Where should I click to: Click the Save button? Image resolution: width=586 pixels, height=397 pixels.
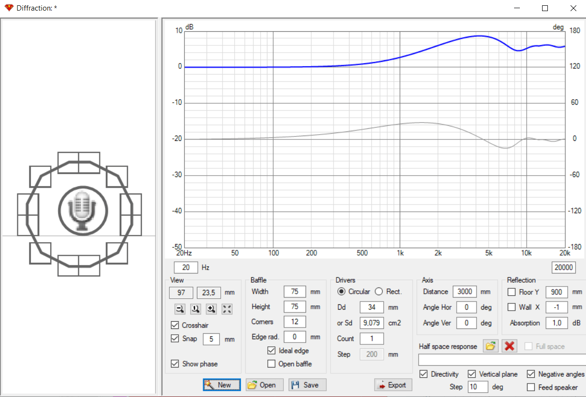pos(307,384)
